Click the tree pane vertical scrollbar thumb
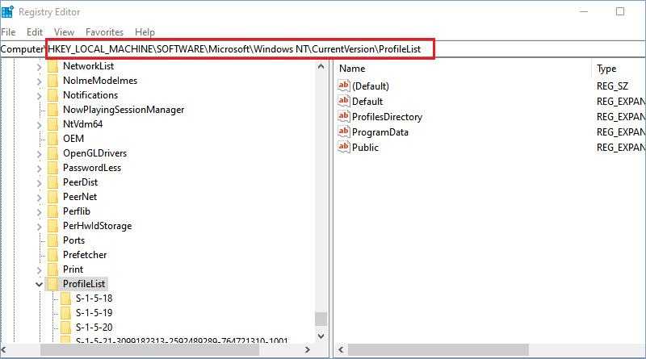Viewport: 646px width, 359px height. pyautogui.click(x=321, y=319)
